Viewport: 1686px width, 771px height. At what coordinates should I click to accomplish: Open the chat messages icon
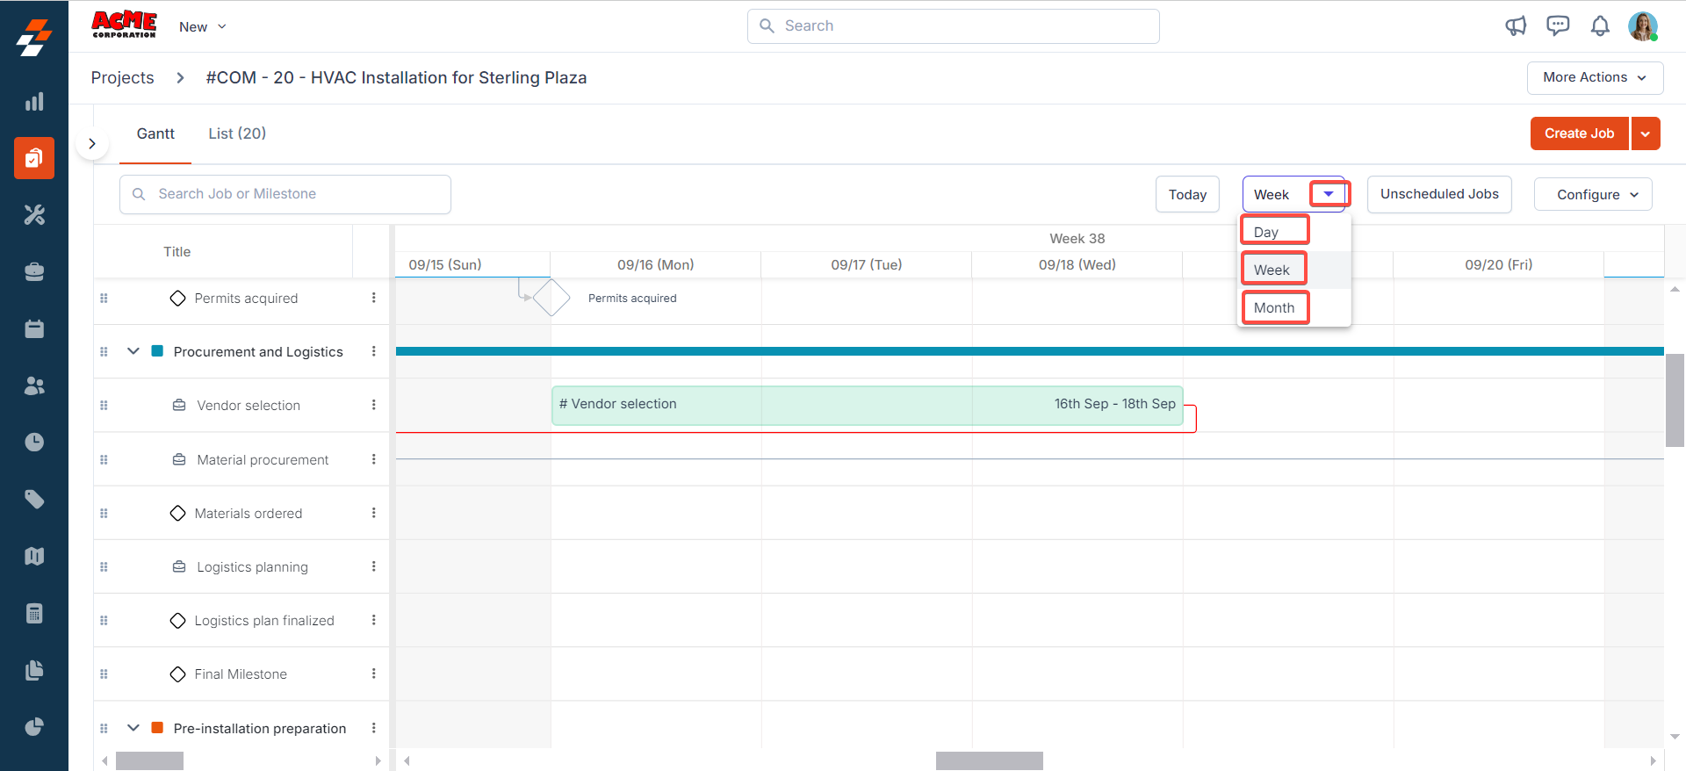[1558, 26]
